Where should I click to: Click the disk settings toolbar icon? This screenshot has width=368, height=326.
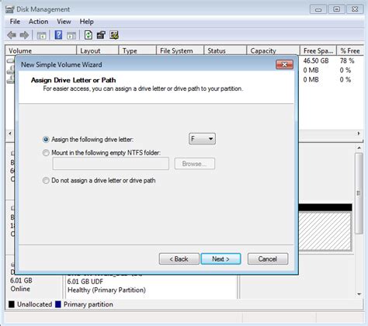(114, 35)
